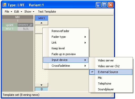This screenshot has height=99, width=135.
Task: Open the Show dropdown menu
Action: (x=29, y=12)
